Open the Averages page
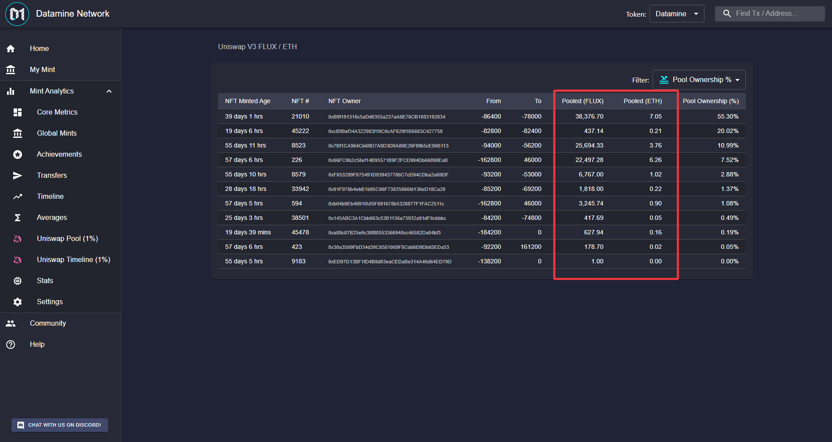The image size is (832, 442). pos(61,218)
